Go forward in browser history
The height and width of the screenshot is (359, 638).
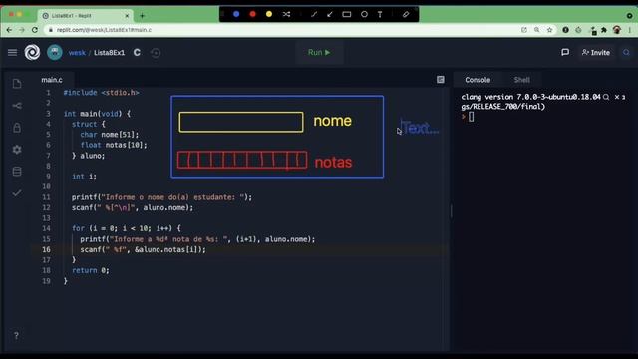[x=22, y=30]
